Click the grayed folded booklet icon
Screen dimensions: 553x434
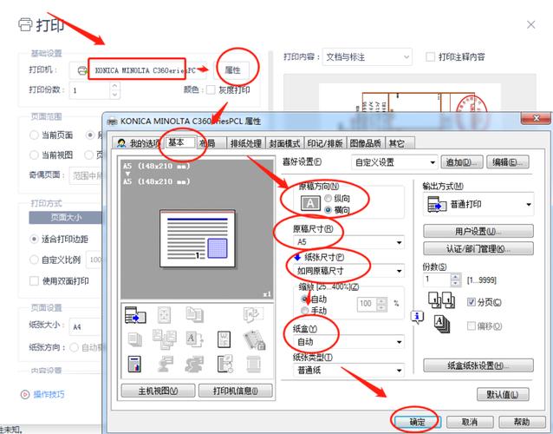tap(252, 314)
